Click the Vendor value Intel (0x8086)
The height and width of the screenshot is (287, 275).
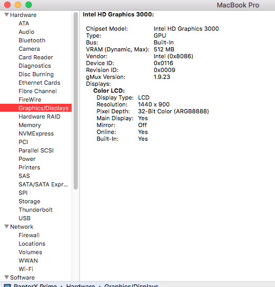tap(173, 56)
